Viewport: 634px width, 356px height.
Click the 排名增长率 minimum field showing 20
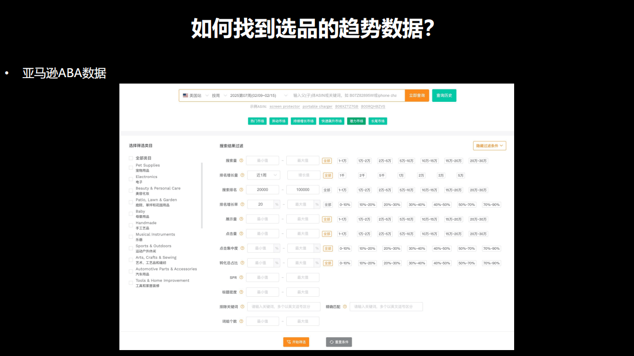point(261,204)
